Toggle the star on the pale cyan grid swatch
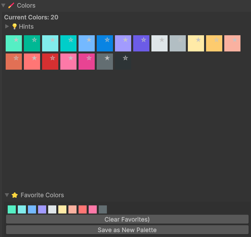The width and height of the screenshot is (251, 237). (53, 40)
